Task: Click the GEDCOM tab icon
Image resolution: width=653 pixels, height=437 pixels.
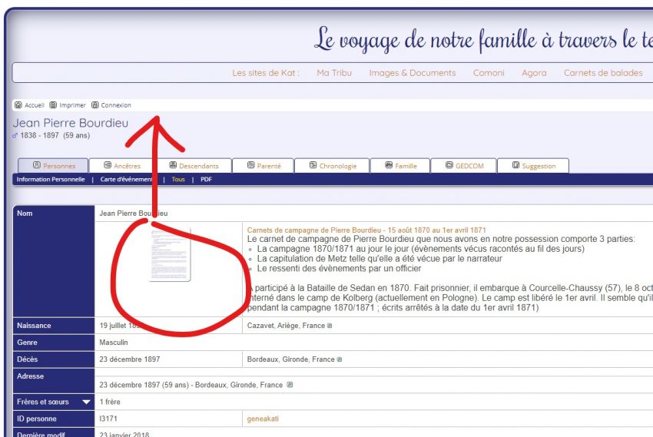Action: 449,165
